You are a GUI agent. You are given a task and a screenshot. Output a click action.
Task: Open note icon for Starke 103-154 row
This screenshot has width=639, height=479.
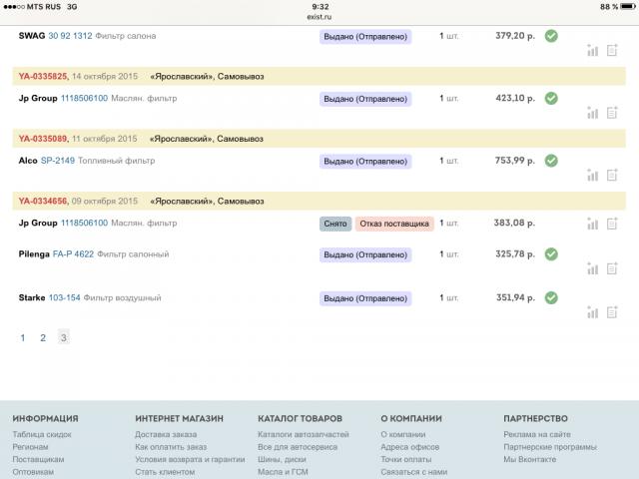click(x=612, y=312)
